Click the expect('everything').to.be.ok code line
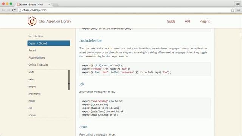 click(103, 101)
